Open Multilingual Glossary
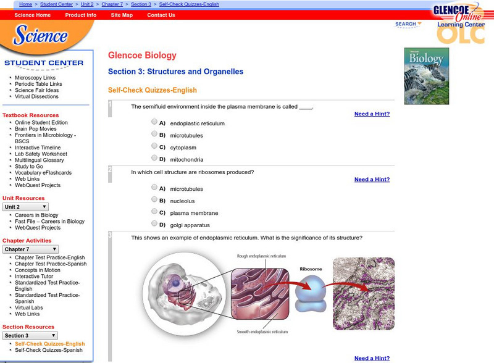 pyautogui.click(x=40, y=160)
